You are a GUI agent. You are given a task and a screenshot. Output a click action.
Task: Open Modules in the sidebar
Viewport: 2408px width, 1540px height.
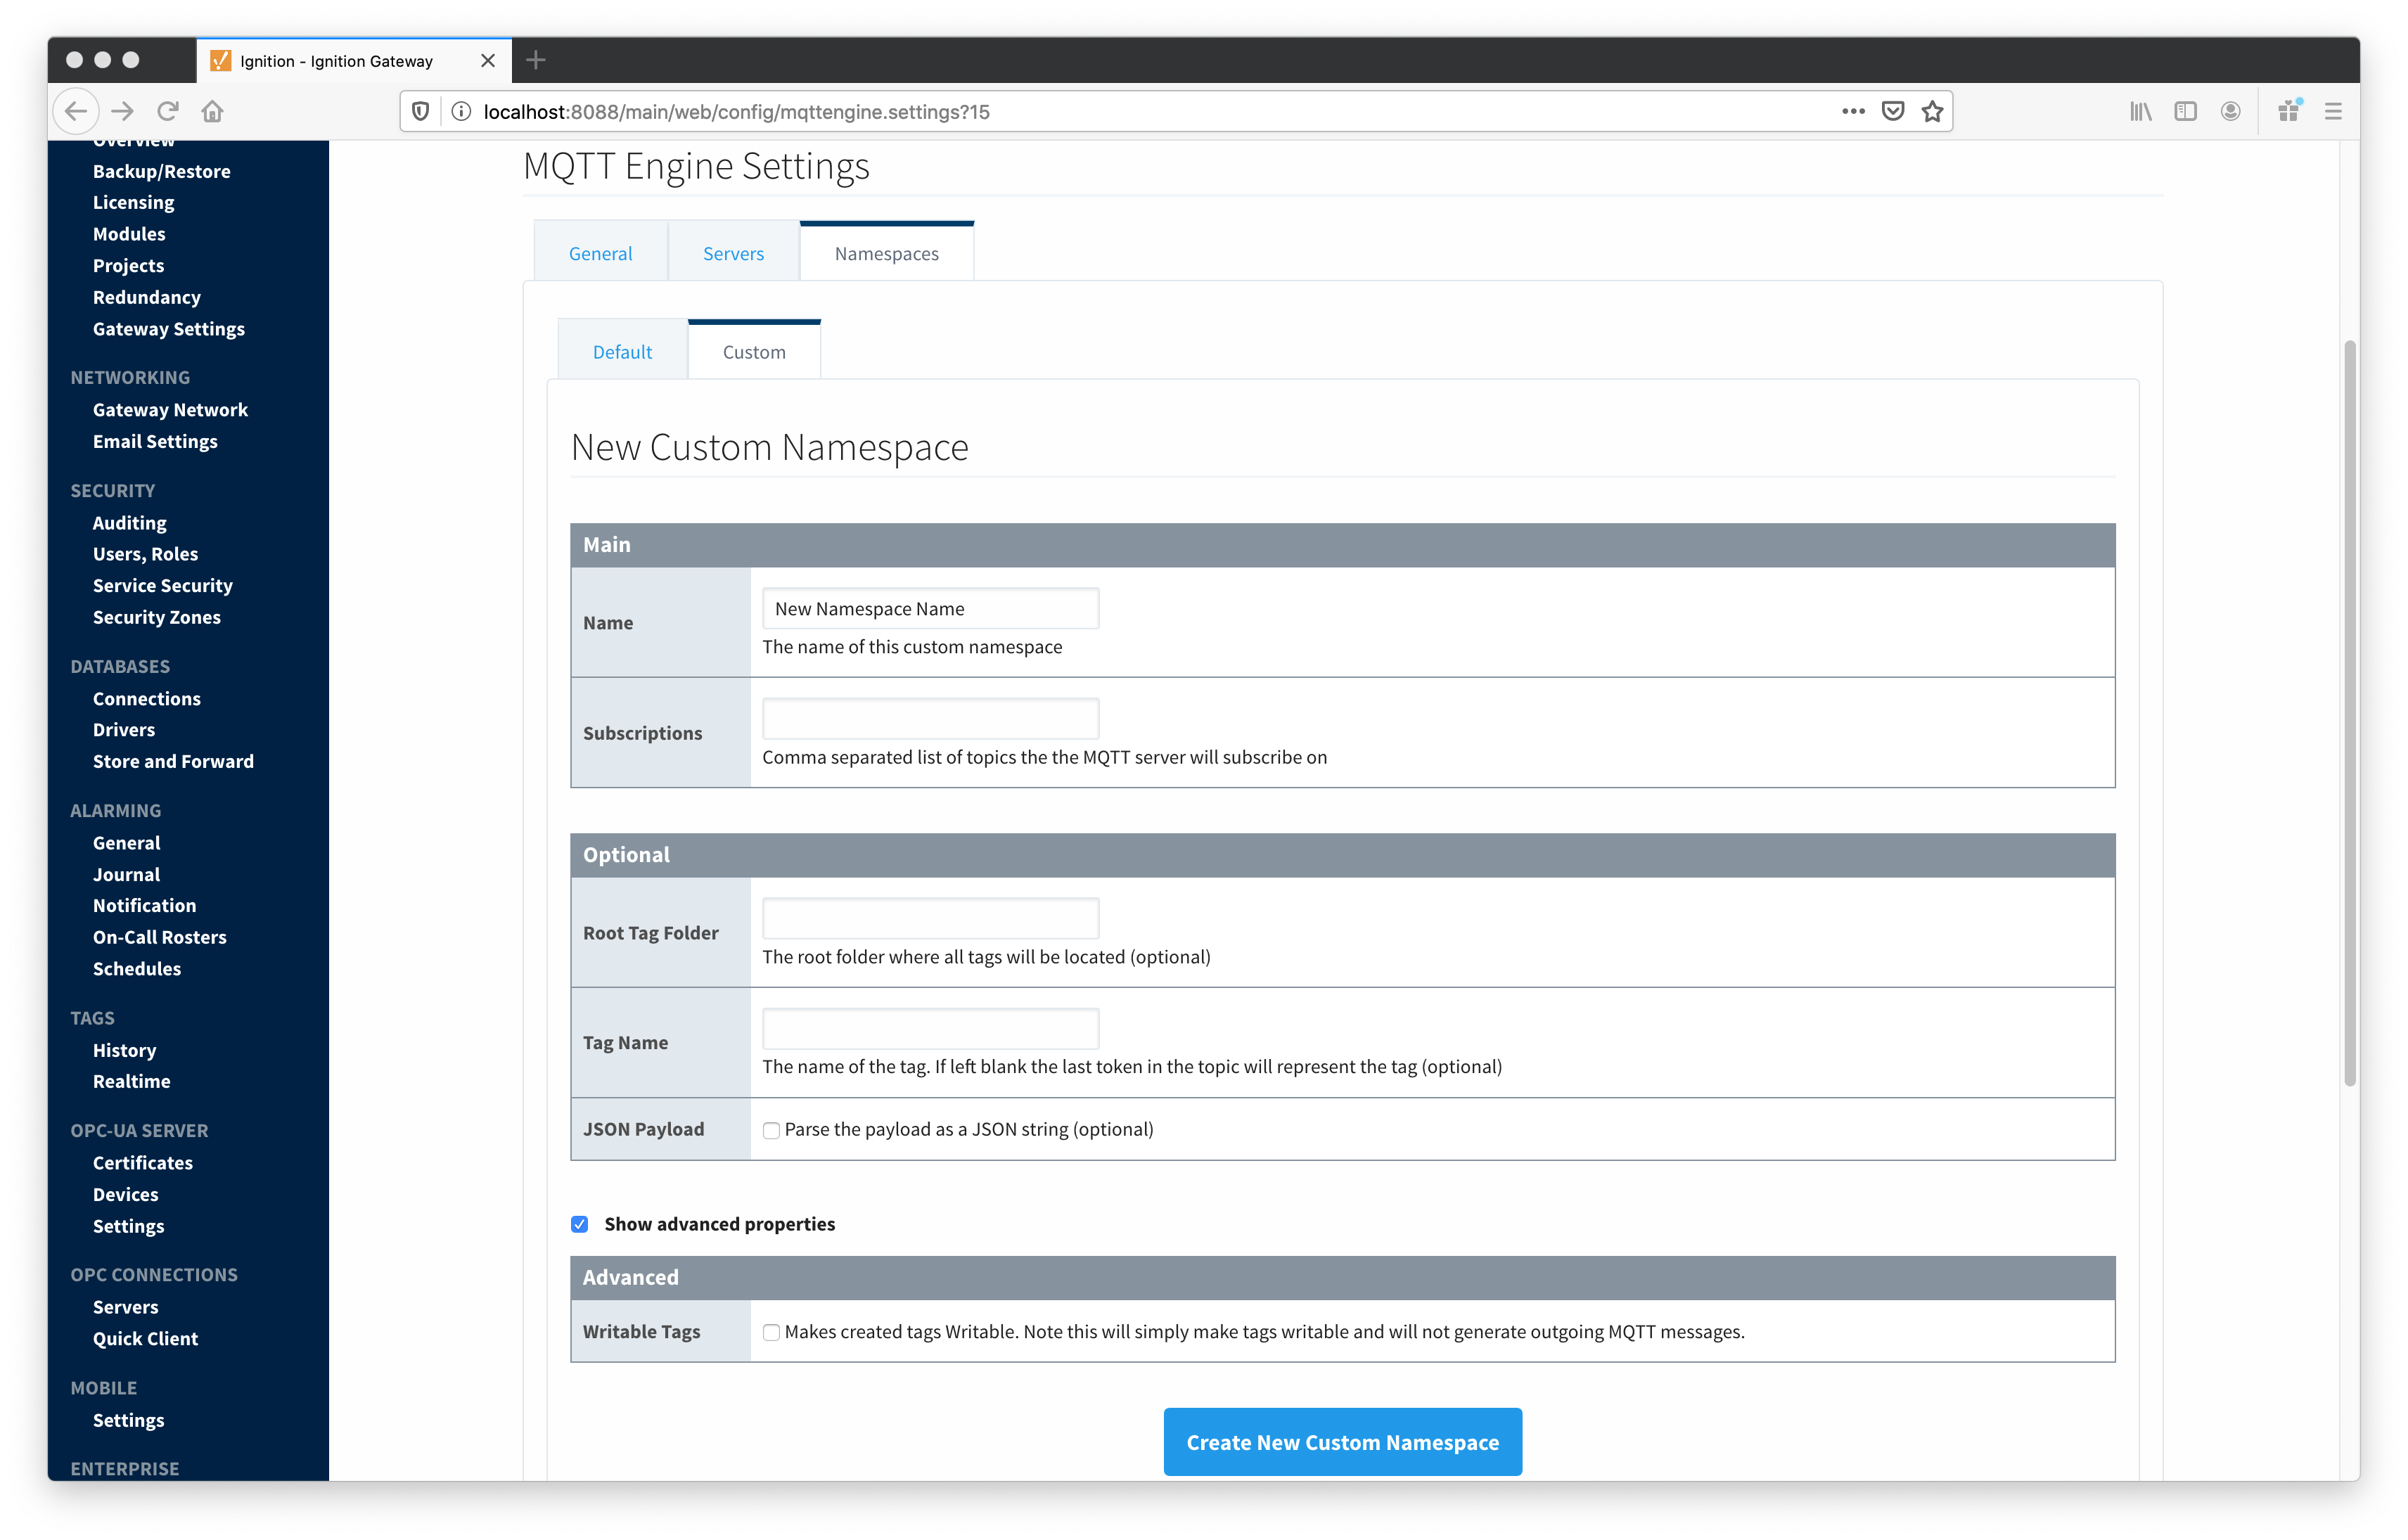point(129,234)
